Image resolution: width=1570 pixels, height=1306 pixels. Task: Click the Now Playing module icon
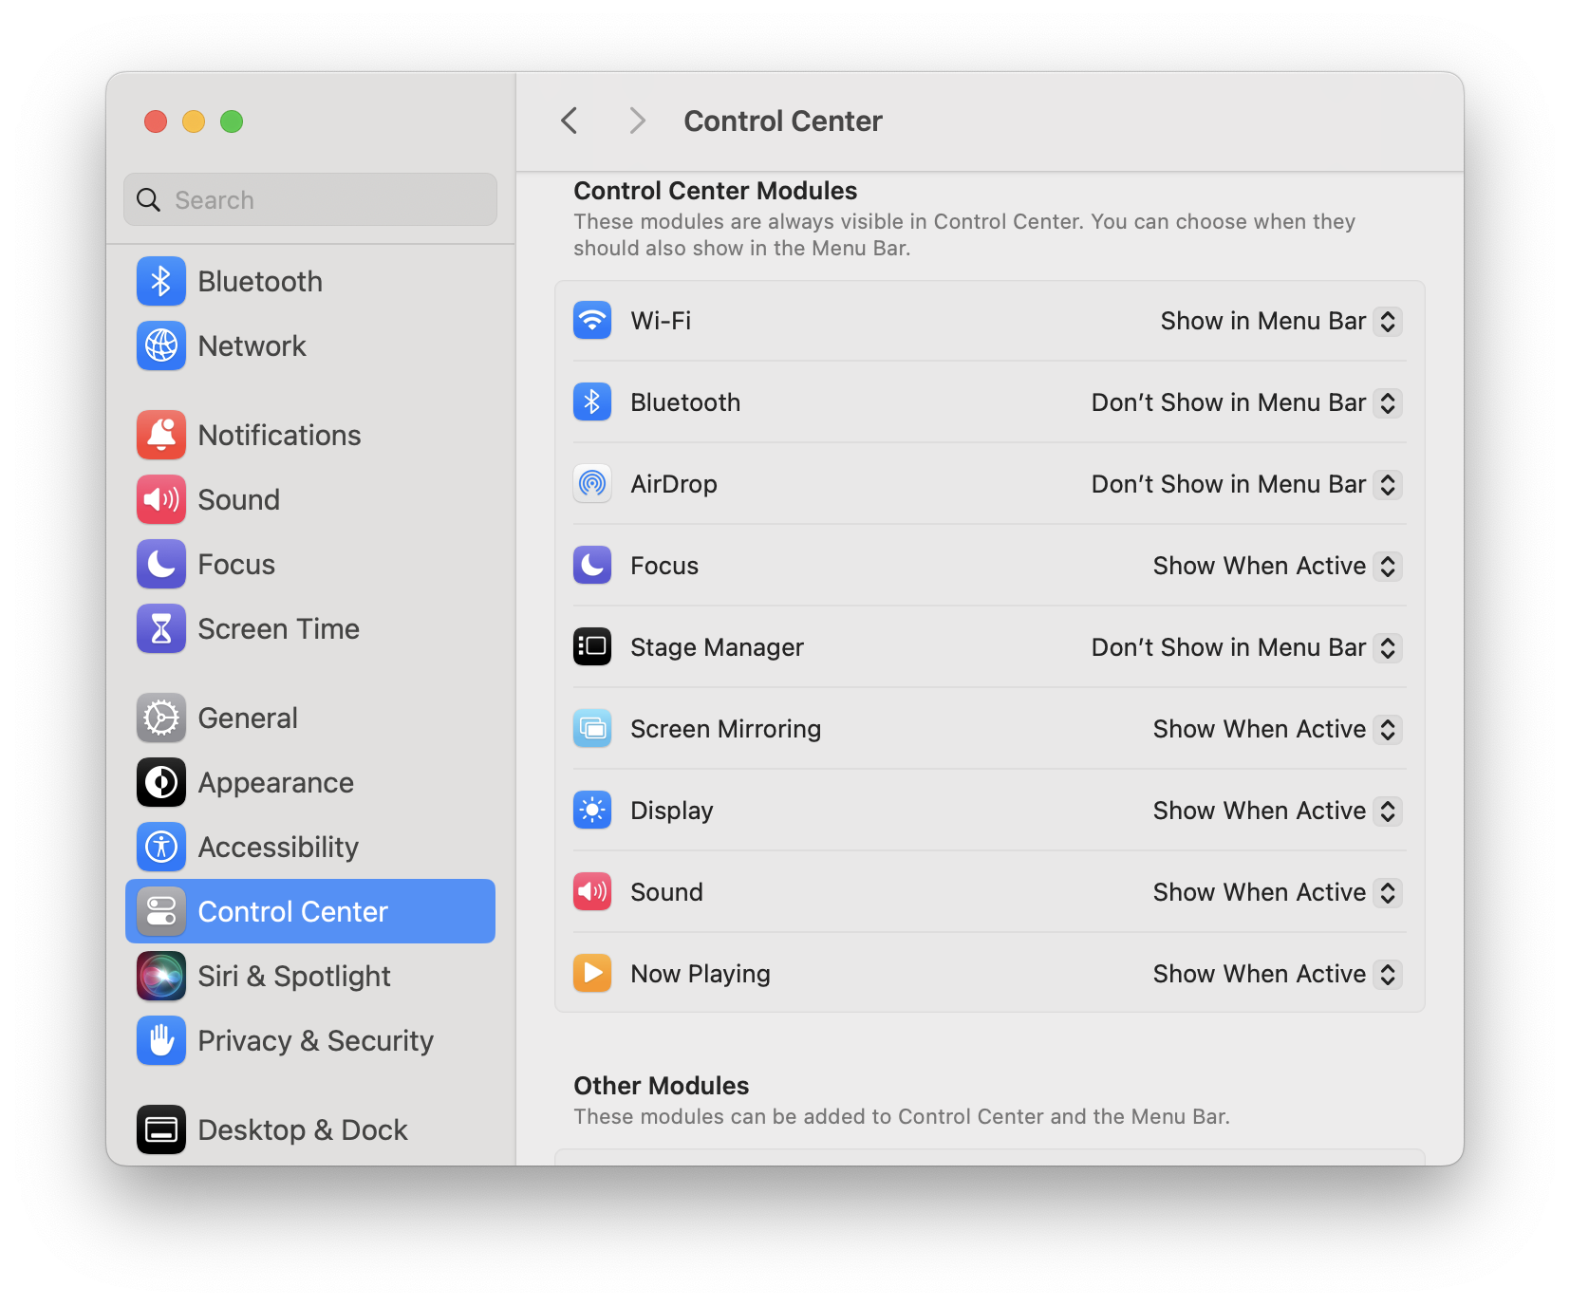pos(592,974)
